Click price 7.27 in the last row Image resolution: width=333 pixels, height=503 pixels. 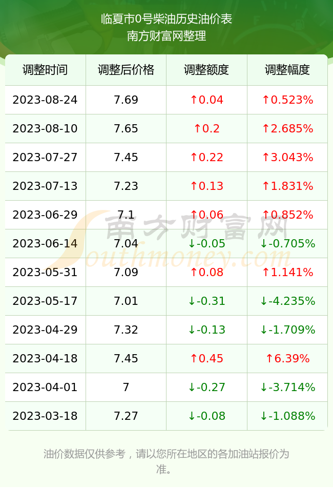click(126, 416)
